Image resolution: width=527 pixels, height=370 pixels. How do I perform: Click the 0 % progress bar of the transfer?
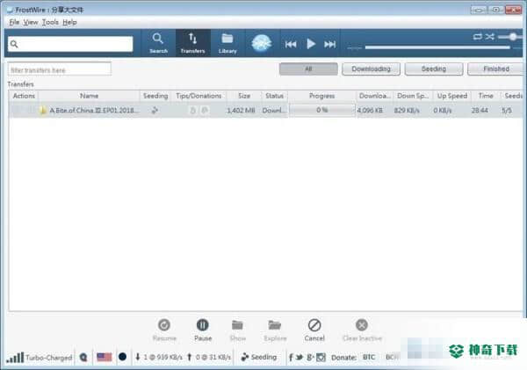(x=322, y=110)
